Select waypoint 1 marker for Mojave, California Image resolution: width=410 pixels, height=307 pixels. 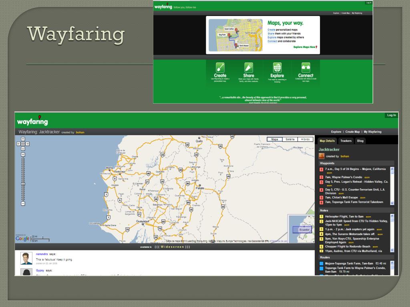pyautogui.click(x=322, y=169)
